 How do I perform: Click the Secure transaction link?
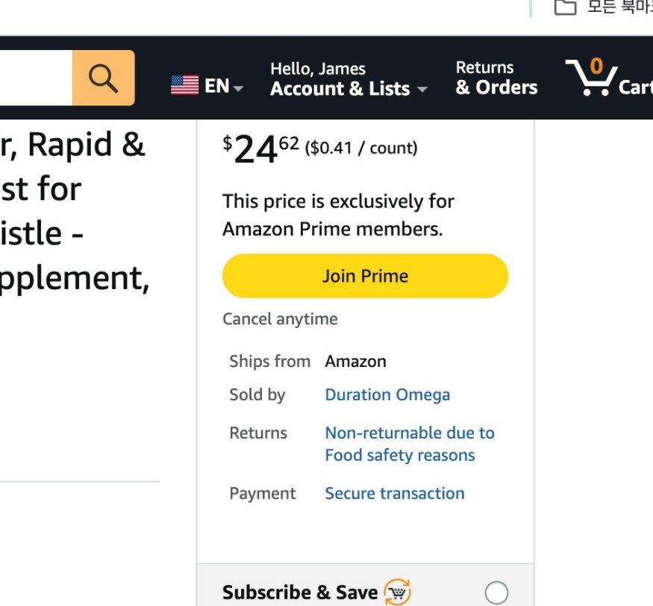(x=395, y=493)
